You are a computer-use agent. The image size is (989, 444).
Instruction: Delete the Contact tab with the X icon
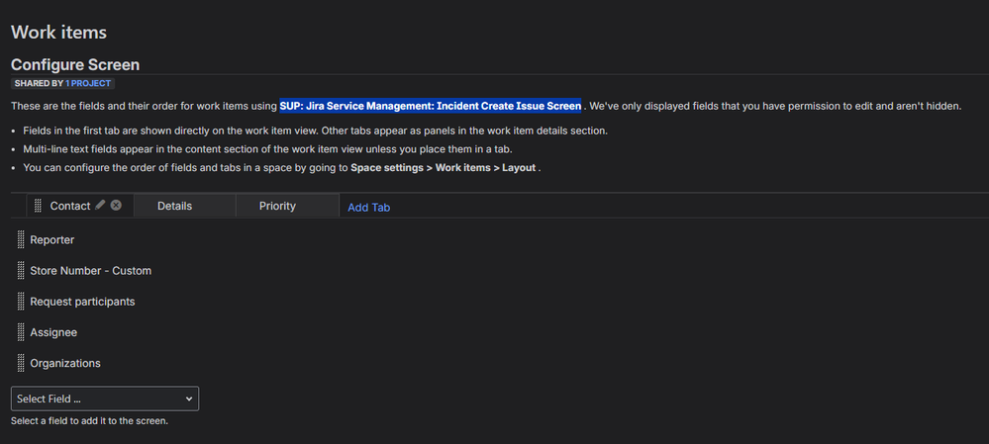(x=116, y=206)
